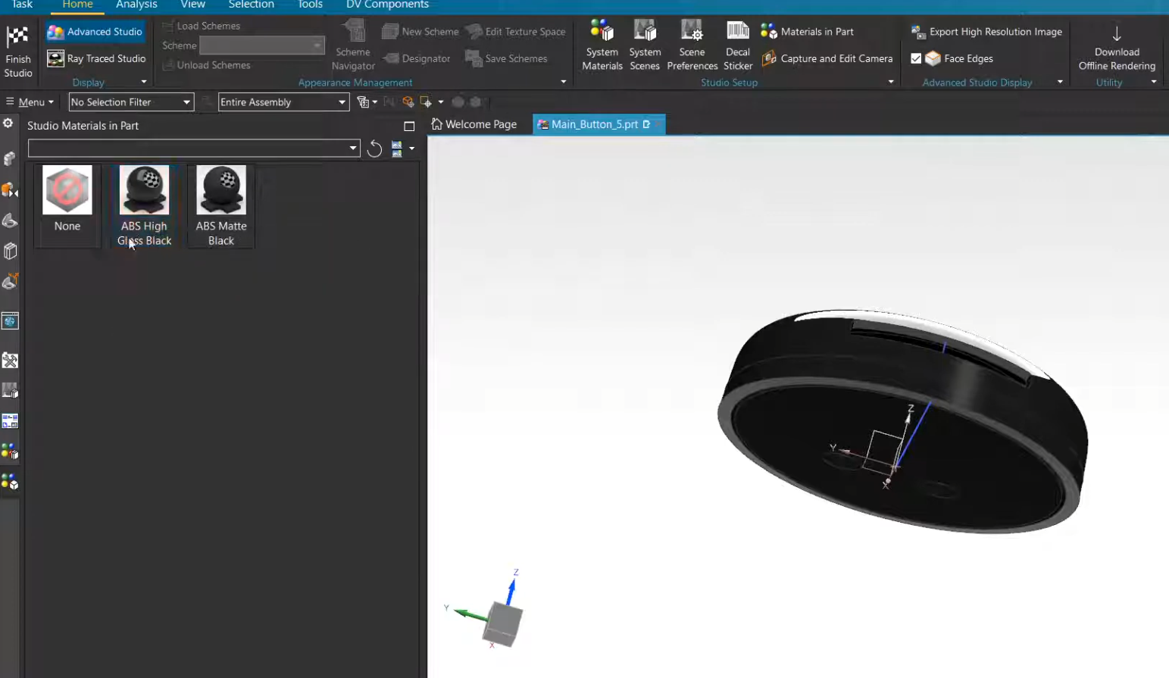Click the Finish Studio checkered flag icon

tap(17, 36)
